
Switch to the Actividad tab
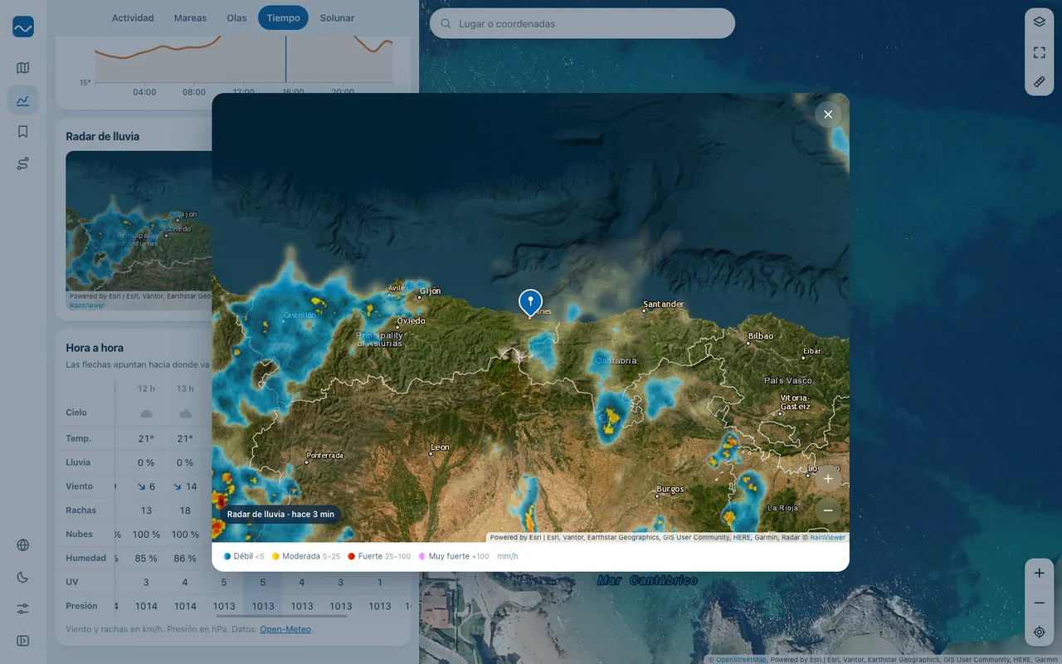pyautogui.click(x=133, y=17)
